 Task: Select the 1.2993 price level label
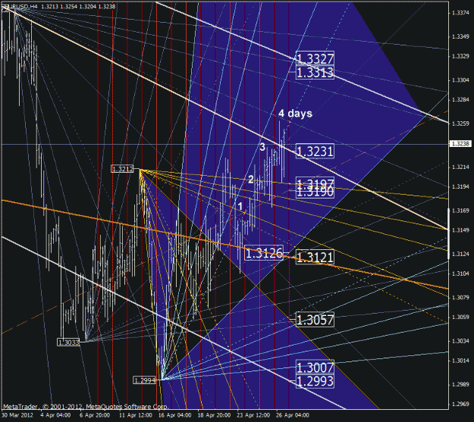pos(315,381)
